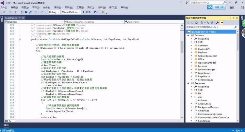
Task: Expand the KnowledgeCenter folder
Action: (x=191, y=56)
